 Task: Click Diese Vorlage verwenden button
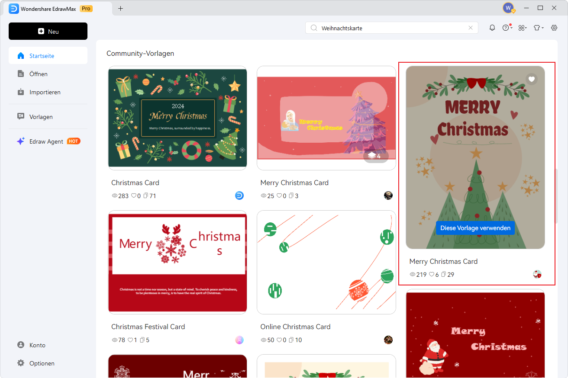(x=475, y=228)
